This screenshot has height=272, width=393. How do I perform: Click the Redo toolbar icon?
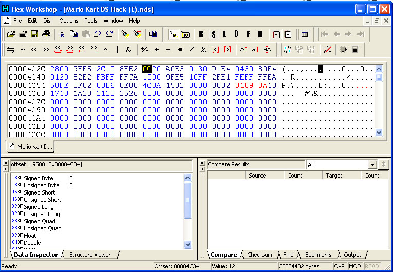coord(109,34)
